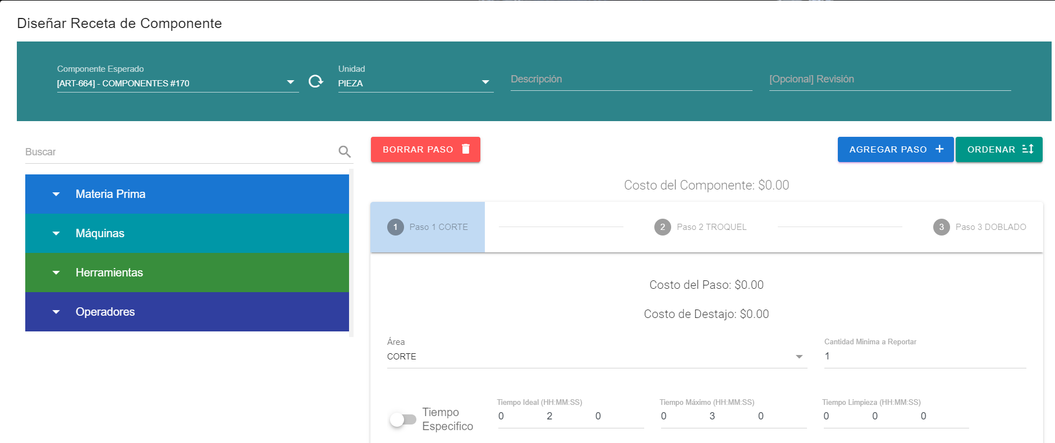Click the plus icon in Agregar Paso
Image resolution: width=1055 pixels, height=443 pixels.
tap(939, 149)
